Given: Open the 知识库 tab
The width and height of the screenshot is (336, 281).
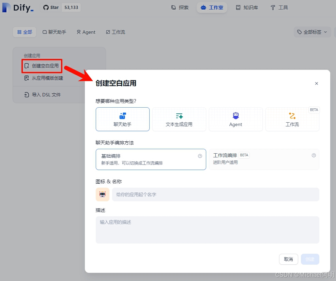Looking at the screenshot, I should (x=247, y=8).
